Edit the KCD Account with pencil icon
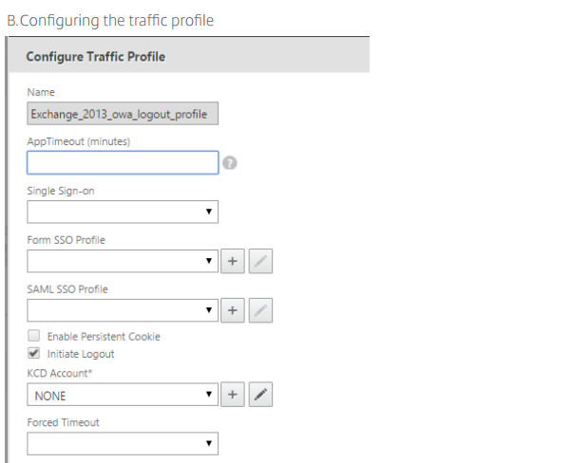The height and width of the screenshot is (463, 572). coord(259,395)
